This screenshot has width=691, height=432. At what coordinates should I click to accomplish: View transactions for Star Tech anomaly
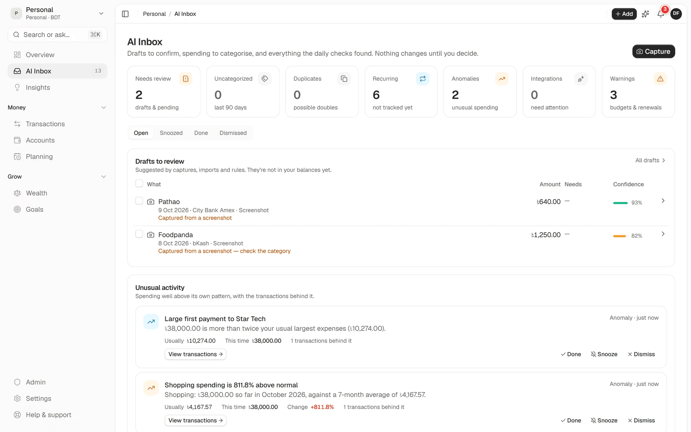195,354
